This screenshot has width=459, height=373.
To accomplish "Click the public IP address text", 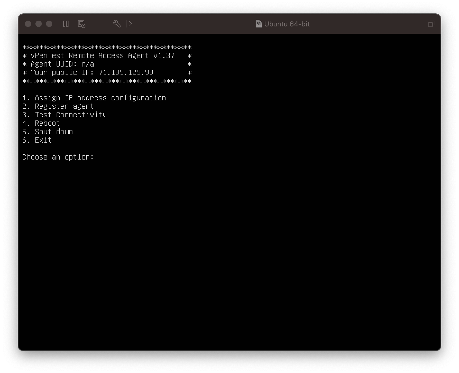I will (x=126, y=73).
